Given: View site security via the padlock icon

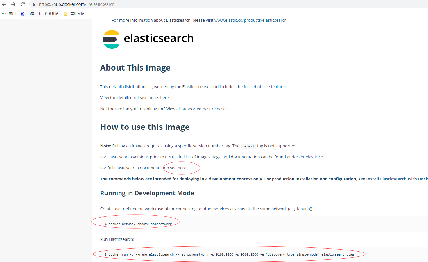Looking at the screenshot, I should (34, 4).
